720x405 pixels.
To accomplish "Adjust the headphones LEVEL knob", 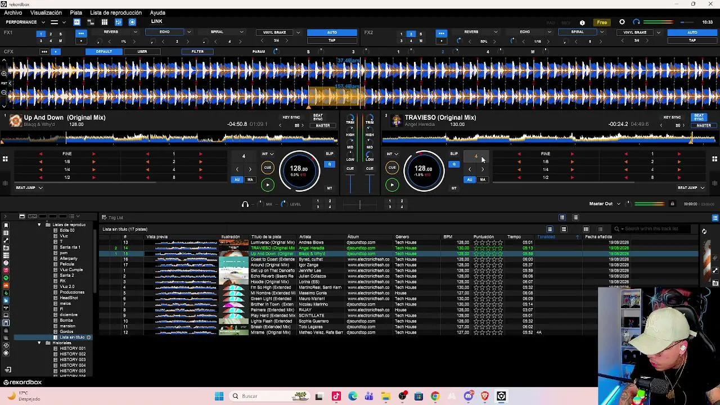I will point(283,204).
